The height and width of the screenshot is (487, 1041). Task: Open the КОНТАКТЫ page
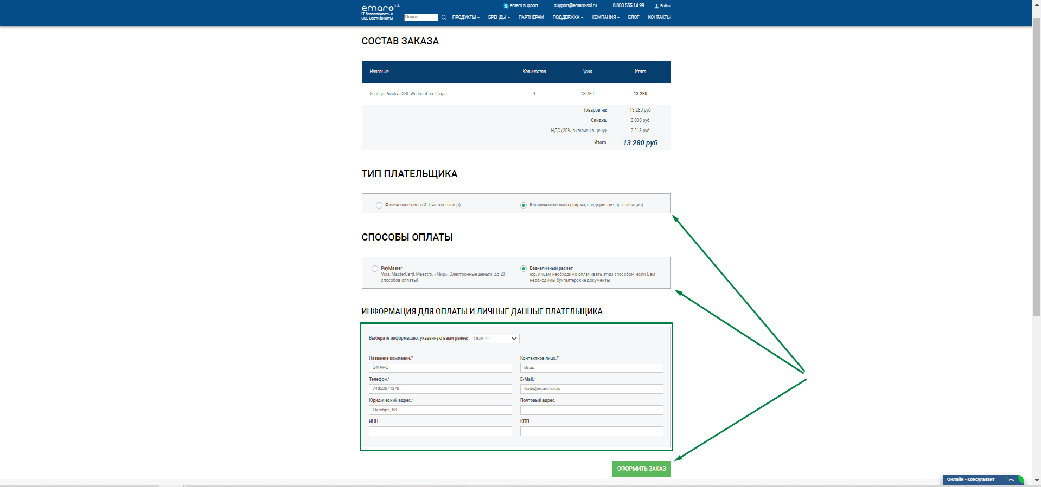pyautogui.click(x=659, y=17)
